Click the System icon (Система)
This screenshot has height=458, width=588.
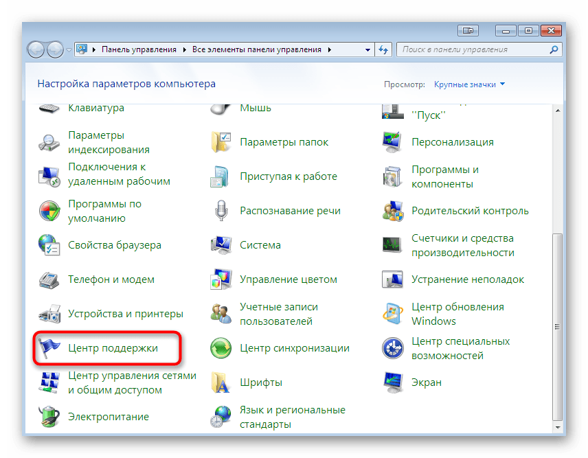click(x=221, y=245)
